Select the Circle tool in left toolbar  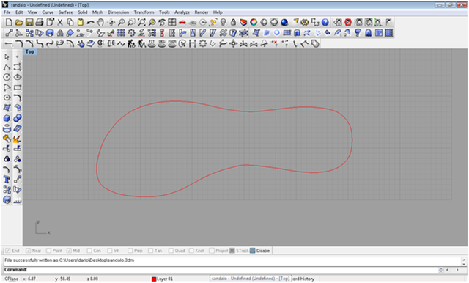tap(7, 77)
